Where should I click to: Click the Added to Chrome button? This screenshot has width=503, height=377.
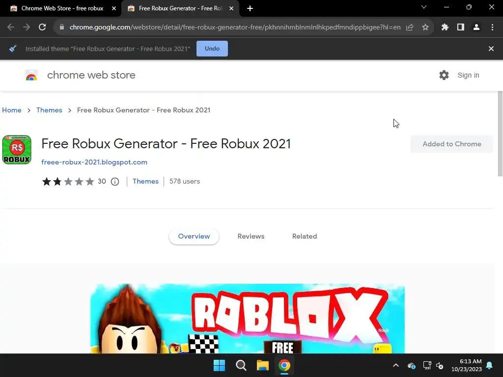[x=452, y=144]
